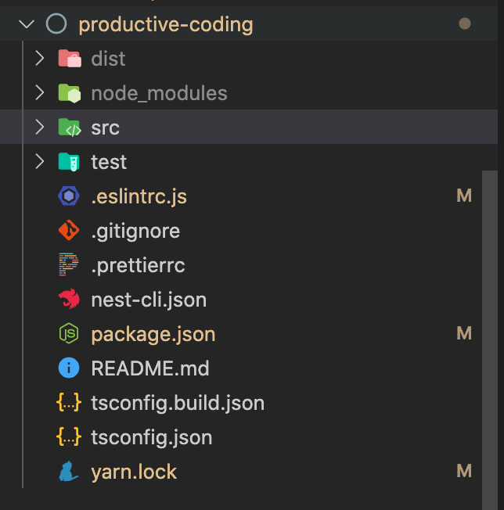Collapse the productive-coding root folder
Image resolution: width=504 pixels, height=510 pixels.
click(x=27, y=24)
